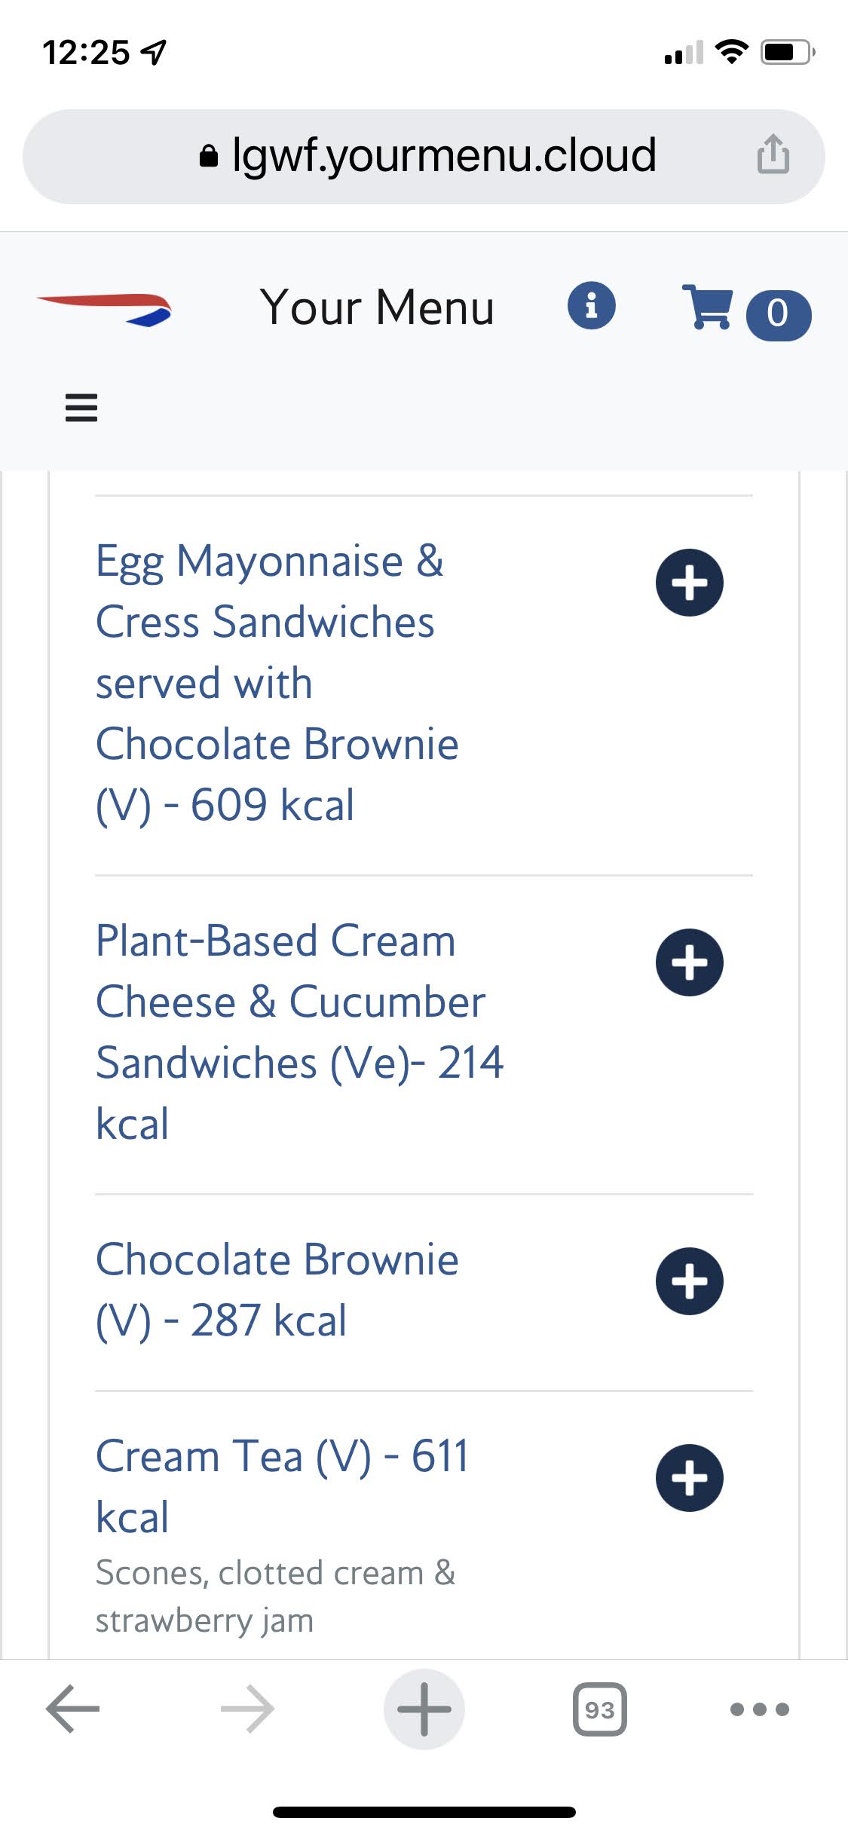Screen dimensions: 848x1836
Task: Add the Chocolate Brownie to order
Action: (x=689, y=1281)
